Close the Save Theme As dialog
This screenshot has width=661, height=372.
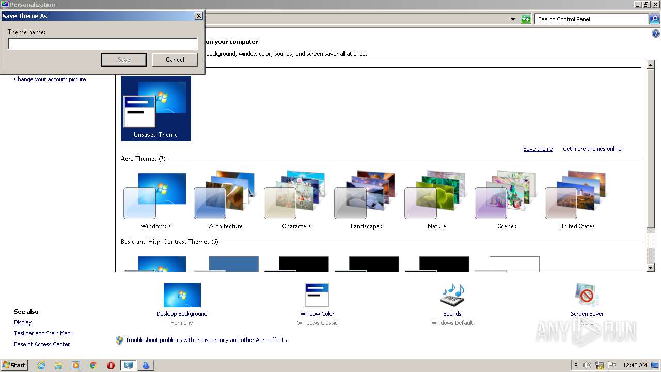click(198, 16)
